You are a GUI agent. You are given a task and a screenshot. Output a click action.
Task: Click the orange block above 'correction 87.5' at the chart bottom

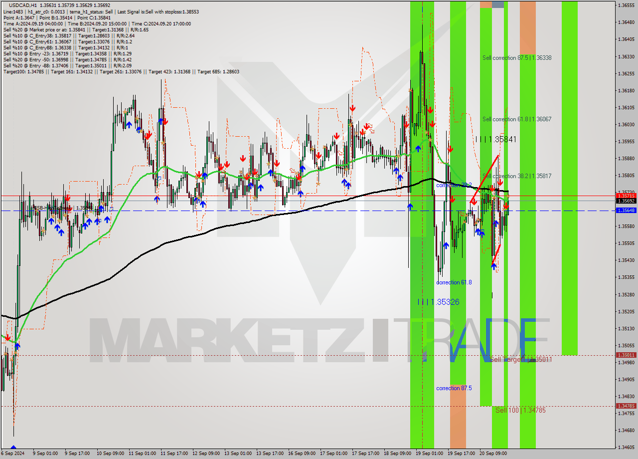pos(458,417)
